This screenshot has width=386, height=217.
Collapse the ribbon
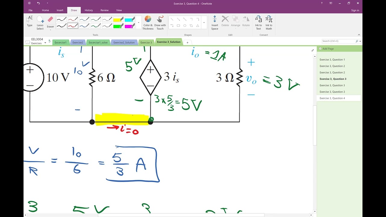[x=359, y=35]
